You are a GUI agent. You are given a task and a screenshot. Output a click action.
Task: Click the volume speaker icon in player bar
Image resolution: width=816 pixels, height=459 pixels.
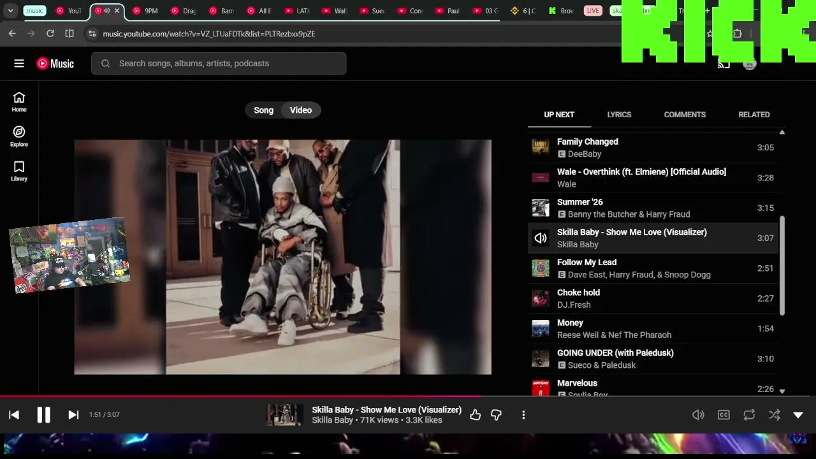click(x=698, y=415)
